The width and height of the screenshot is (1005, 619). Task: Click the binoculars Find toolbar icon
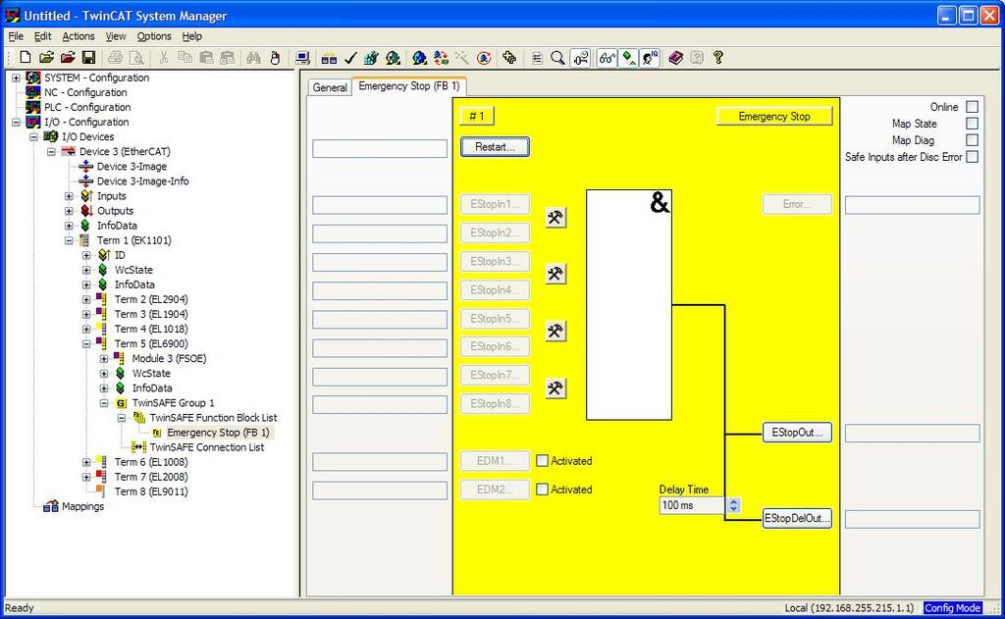254,58
